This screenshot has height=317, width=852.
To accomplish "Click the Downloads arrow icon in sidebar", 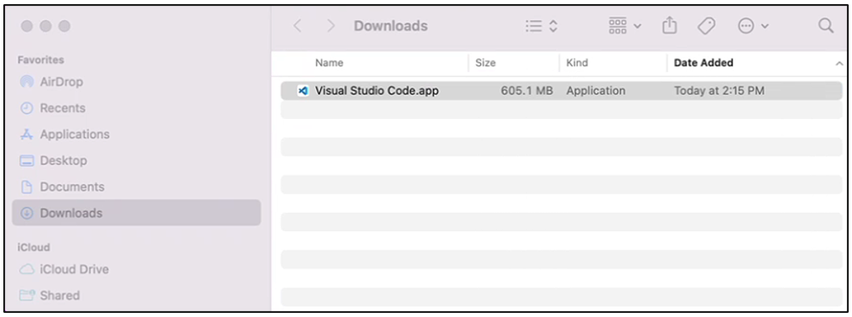I will click(x=26, y=213).
